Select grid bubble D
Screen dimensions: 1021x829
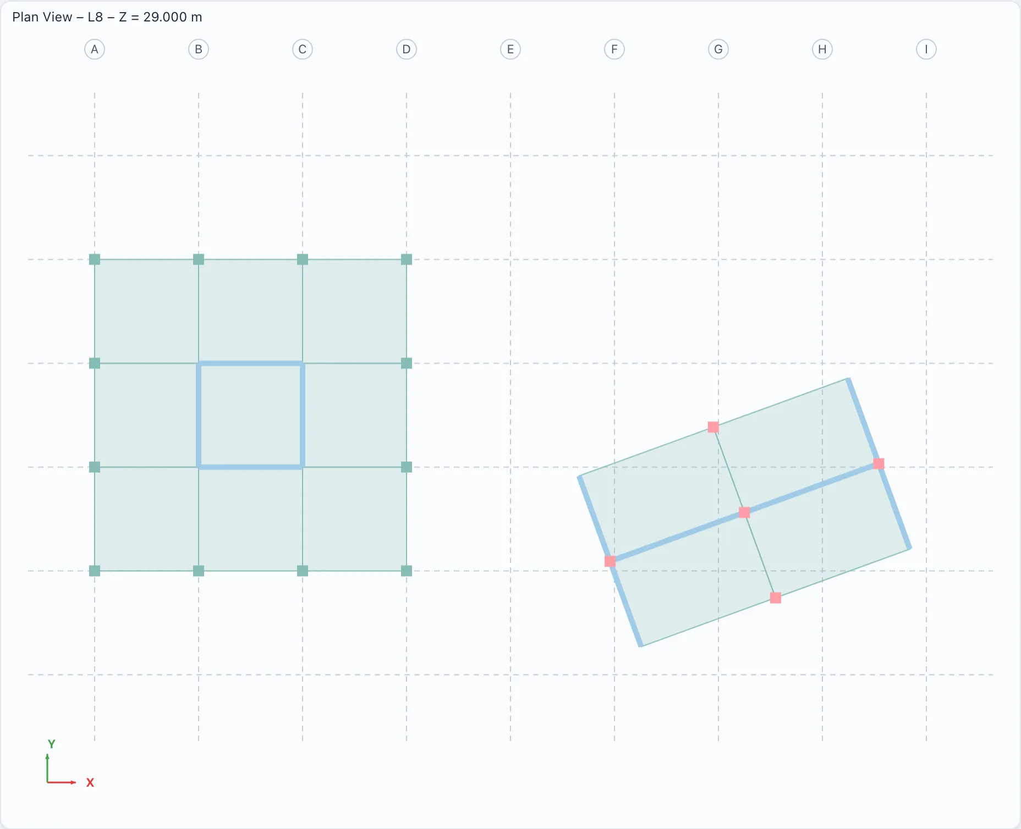[x=407, y=49]
